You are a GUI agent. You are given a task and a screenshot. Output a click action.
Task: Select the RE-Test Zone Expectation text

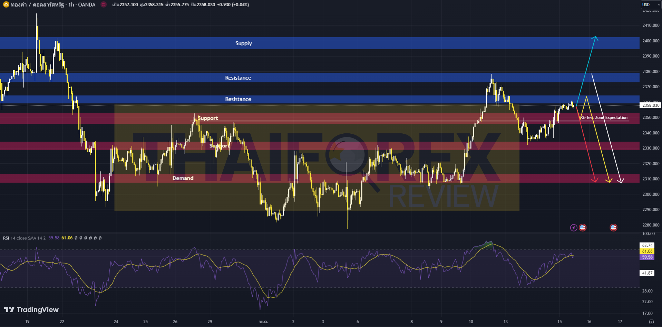[604, 117]
